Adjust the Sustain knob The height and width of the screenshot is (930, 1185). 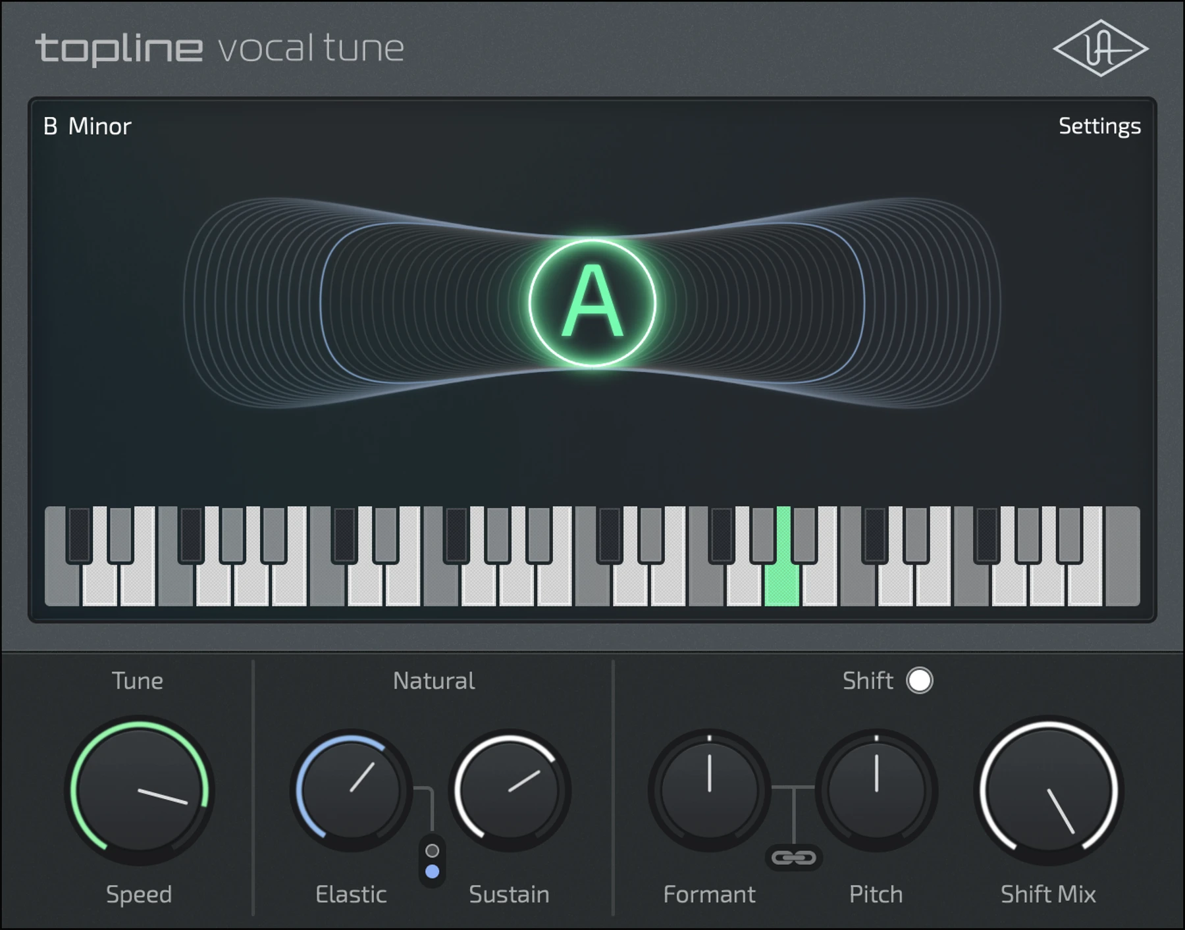pyautogui.click(x=510, y=790)
